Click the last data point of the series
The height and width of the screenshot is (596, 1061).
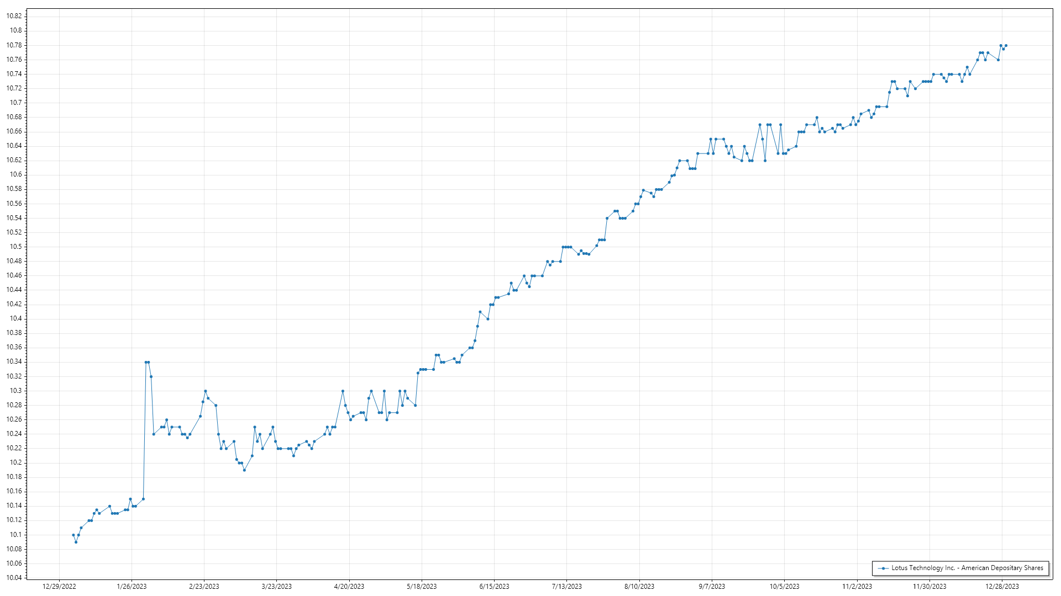point(1006,45)
